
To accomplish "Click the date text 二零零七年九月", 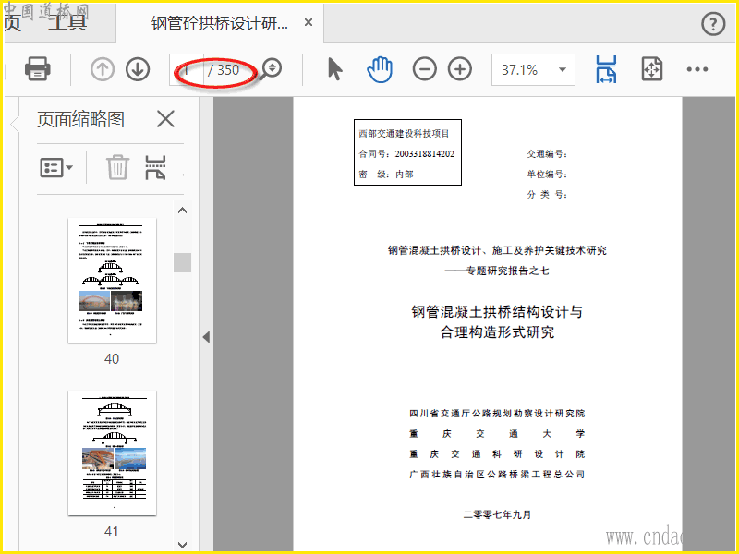I will point(497,514).
